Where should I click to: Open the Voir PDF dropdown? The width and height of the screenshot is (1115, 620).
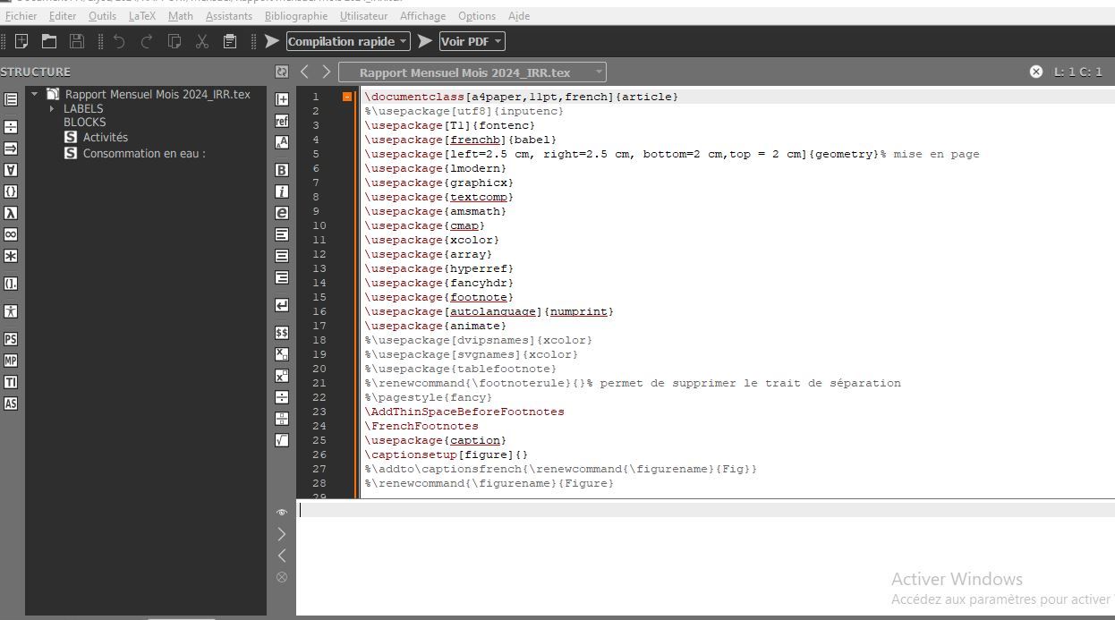472,41
